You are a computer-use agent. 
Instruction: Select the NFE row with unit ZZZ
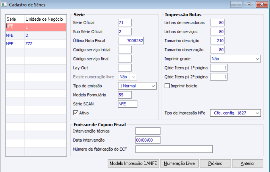[x=36, y=44]
